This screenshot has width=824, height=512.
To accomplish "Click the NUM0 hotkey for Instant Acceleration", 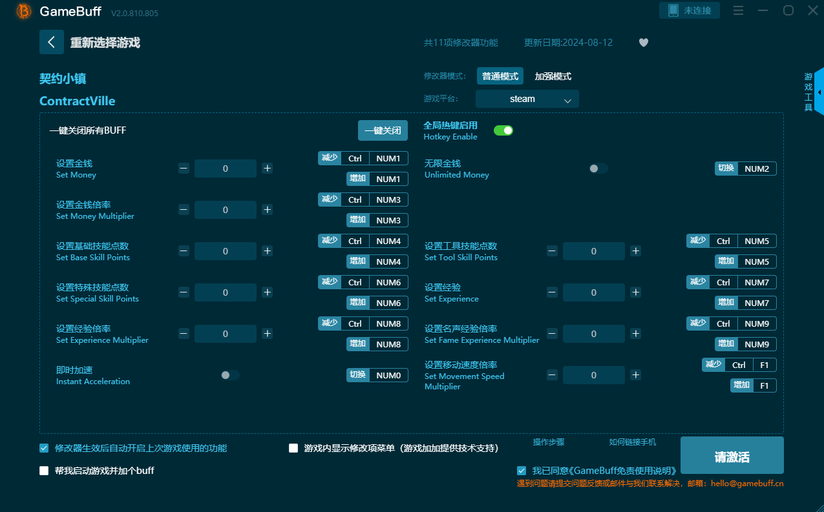I will (x=377, y=375).
